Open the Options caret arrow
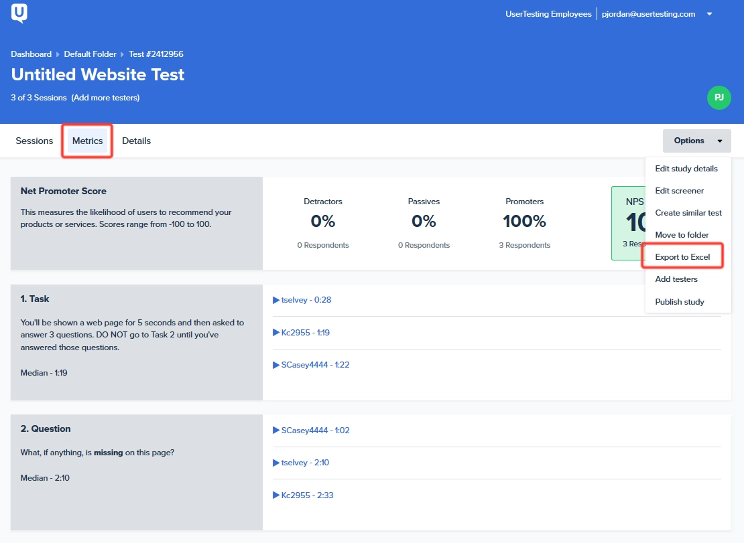 [721, 141]
